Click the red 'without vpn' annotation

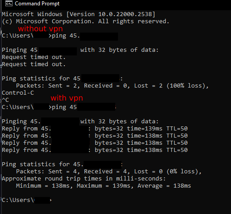click(40, 29)
